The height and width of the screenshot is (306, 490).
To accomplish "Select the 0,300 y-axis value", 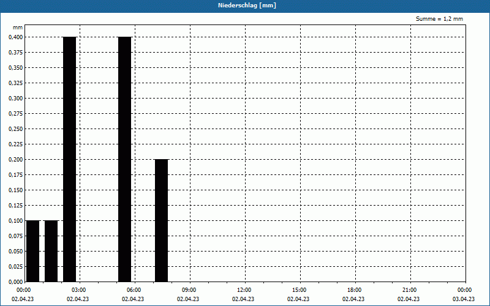I will [16, 99].
